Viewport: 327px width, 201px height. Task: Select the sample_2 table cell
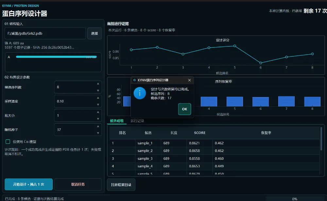pyautogui.click(x=148, y=151)
